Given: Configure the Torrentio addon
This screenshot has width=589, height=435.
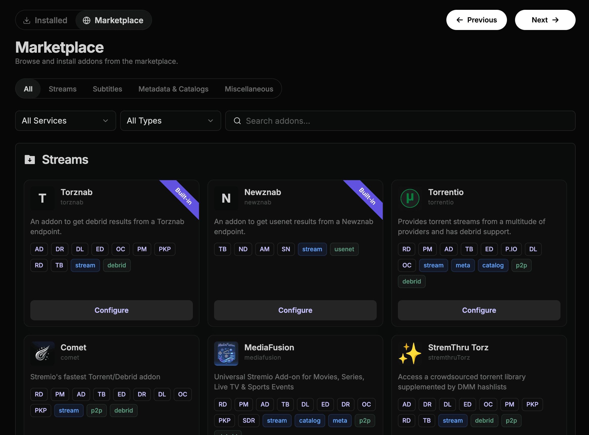Looking at the screenshot, I should pyautogui.click(x=479, y=310).
